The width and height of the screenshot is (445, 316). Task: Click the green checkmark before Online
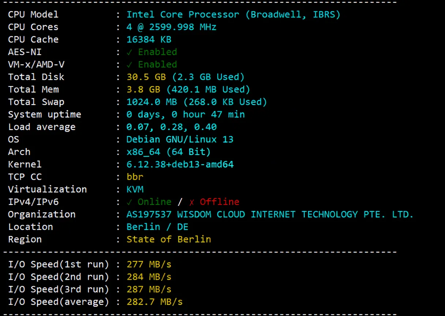130,202
